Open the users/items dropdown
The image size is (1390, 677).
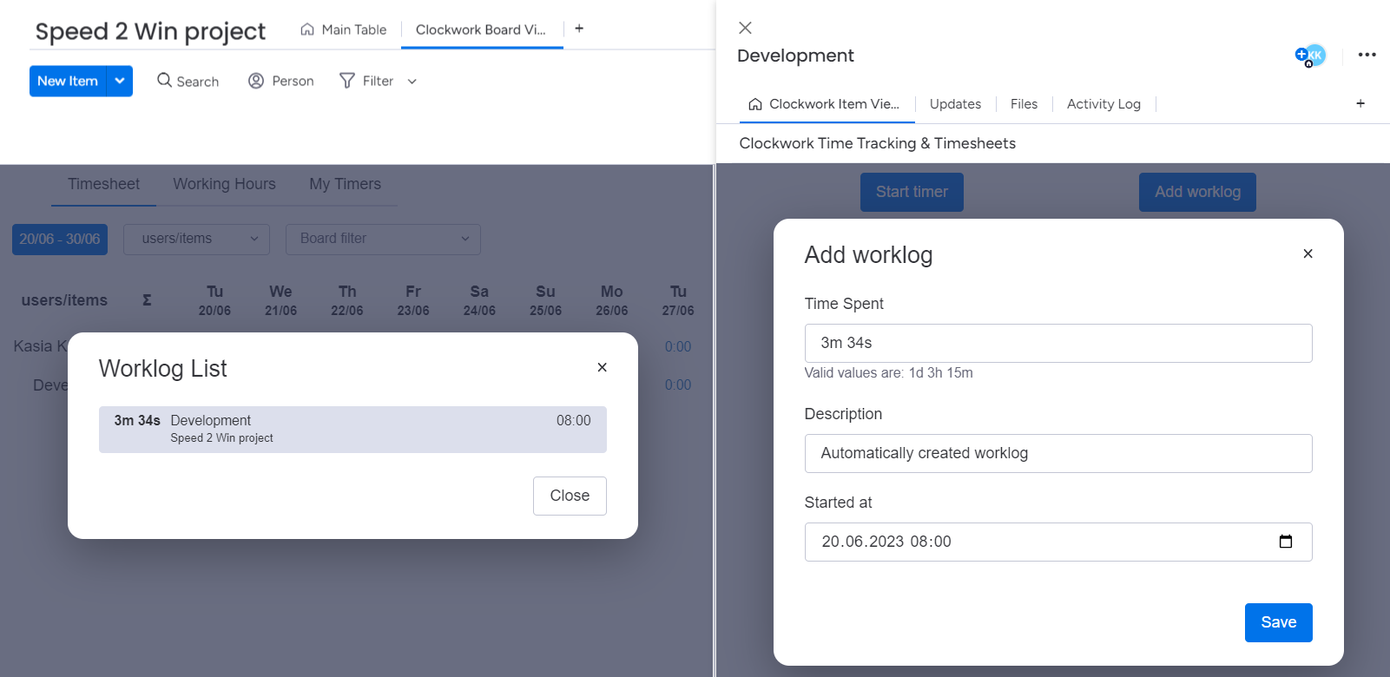tap(196, 239)
